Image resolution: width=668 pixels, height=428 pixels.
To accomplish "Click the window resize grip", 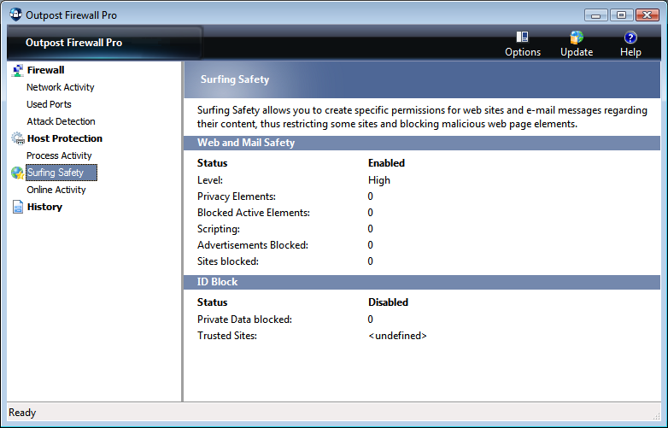I will pos(656,416).
